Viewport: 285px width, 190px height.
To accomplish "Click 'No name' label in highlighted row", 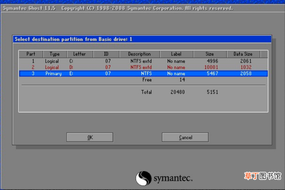I will click(x=176, y=74).
